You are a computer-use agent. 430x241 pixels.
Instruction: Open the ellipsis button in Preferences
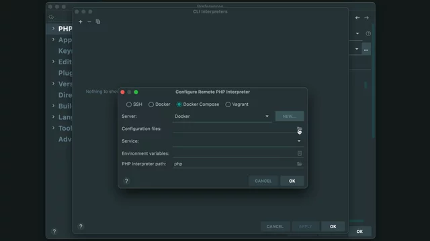point(366,49)
